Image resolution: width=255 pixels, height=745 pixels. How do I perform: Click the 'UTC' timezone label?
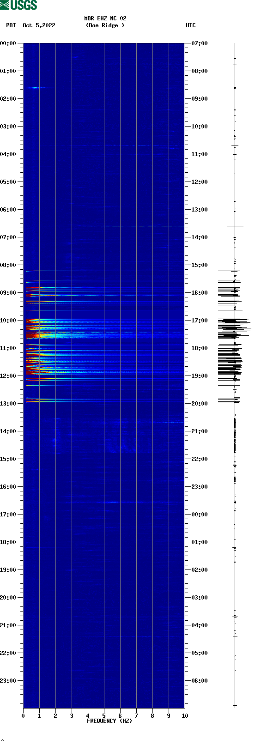(191, 25)
